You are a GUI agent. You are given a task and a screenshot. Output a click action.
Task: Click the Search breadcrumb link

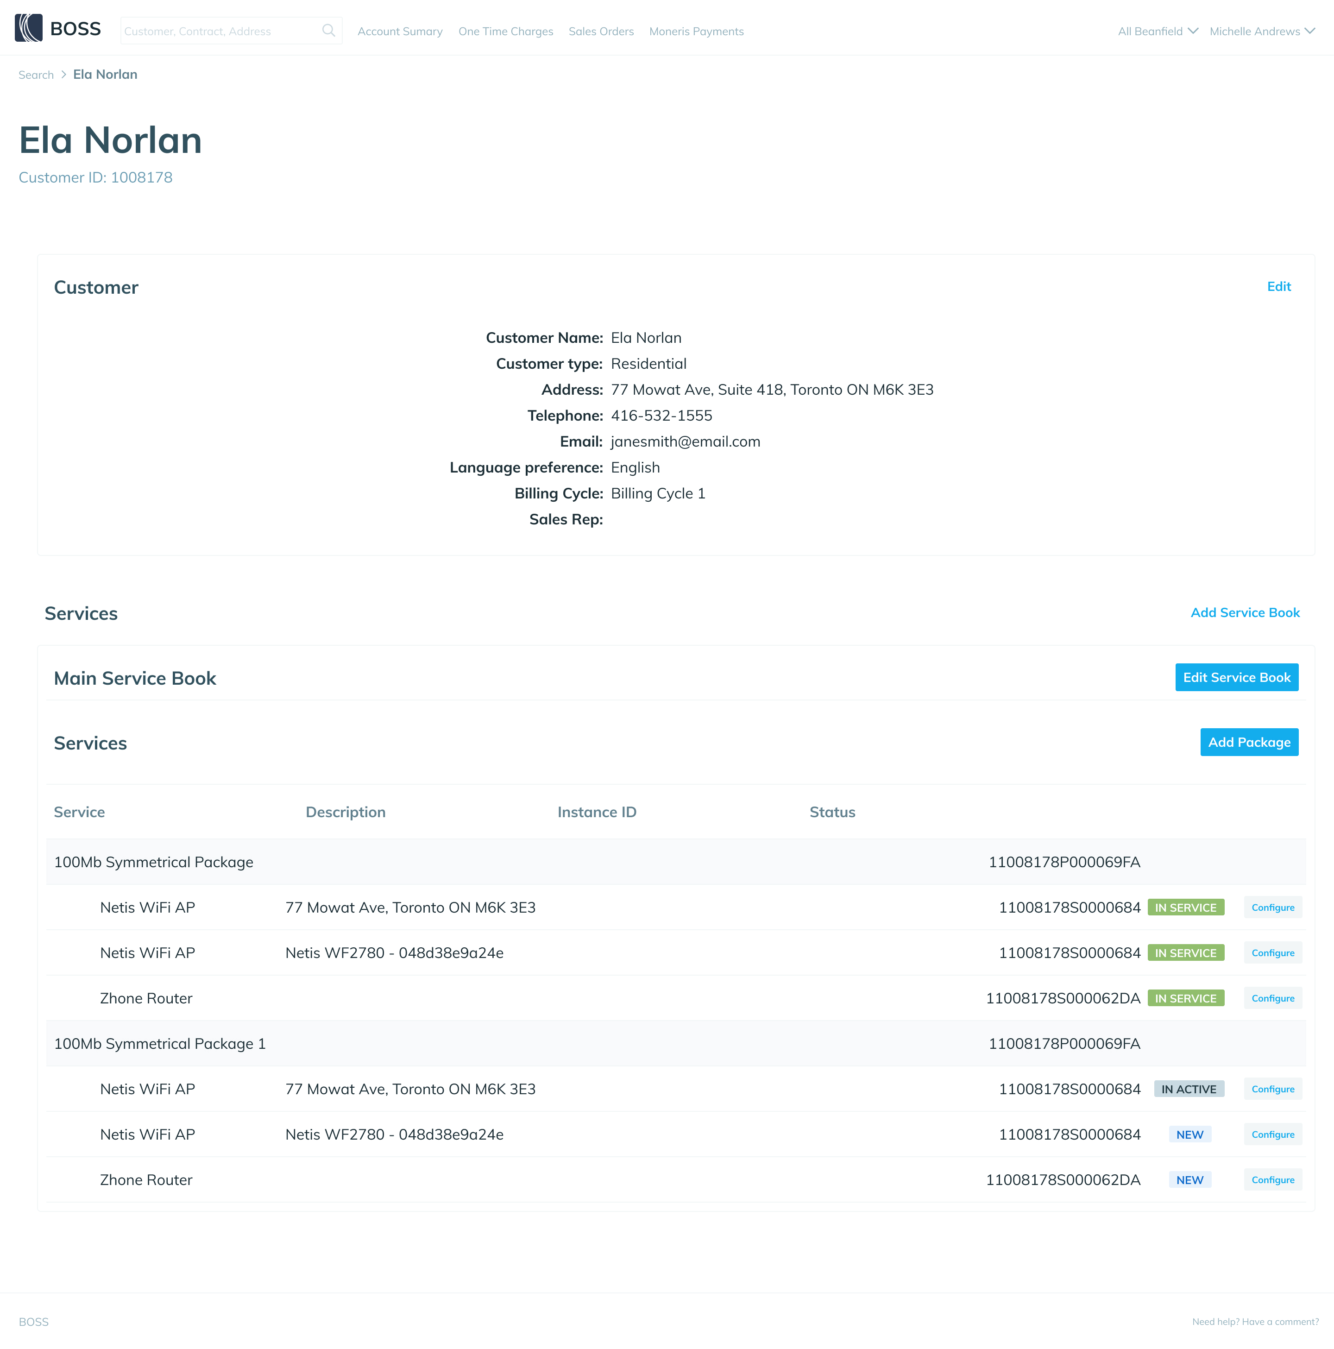36,75
